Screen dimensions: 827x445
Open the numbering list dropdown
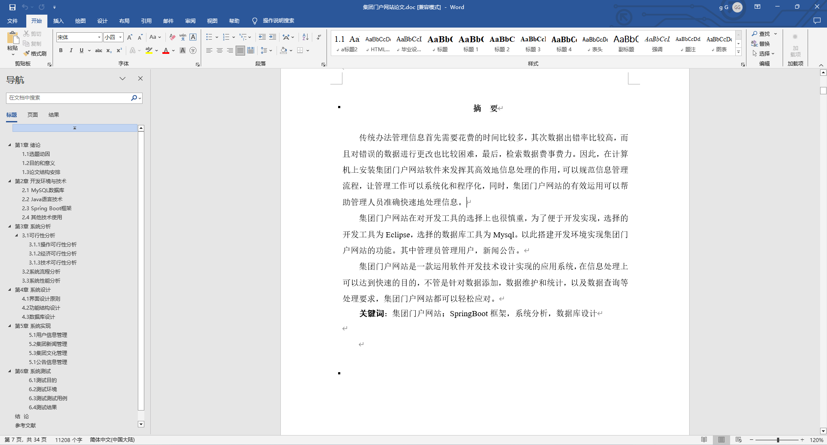click(x=233, y=37)
